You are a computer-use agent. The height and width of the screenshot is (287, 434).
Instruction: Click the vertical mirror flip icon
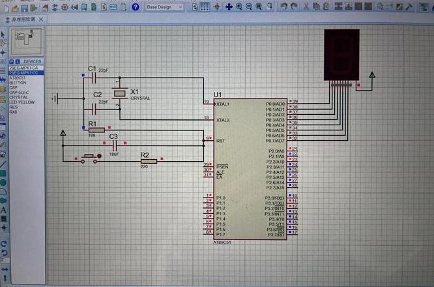(5, 277)
